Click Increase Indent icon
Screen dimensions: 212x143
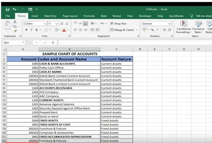click(x=98, y=30)
